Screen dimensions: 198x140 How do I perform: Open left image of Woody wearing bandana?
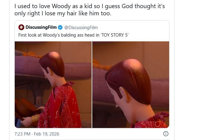point(53,85)
